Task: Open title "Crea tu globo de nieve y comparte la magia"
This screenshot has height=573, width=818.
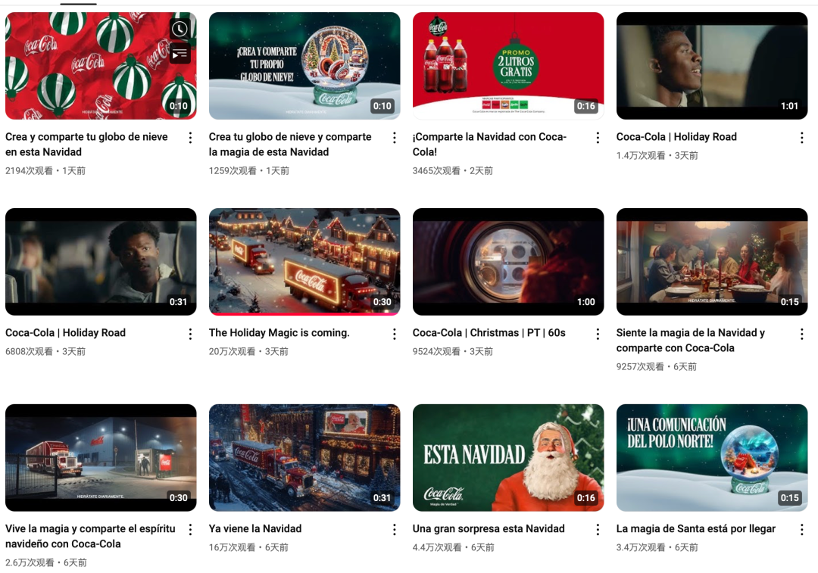Action: click(290, 145)
